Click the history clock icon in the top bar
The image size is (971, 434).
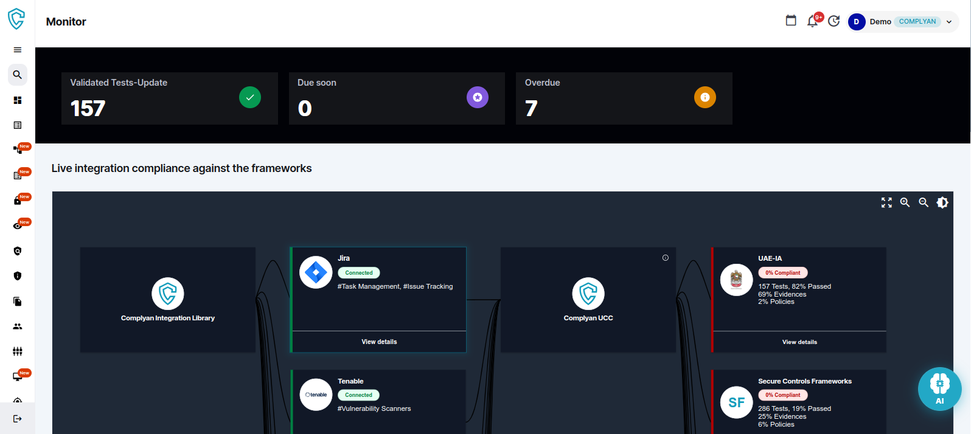(834, 21)
